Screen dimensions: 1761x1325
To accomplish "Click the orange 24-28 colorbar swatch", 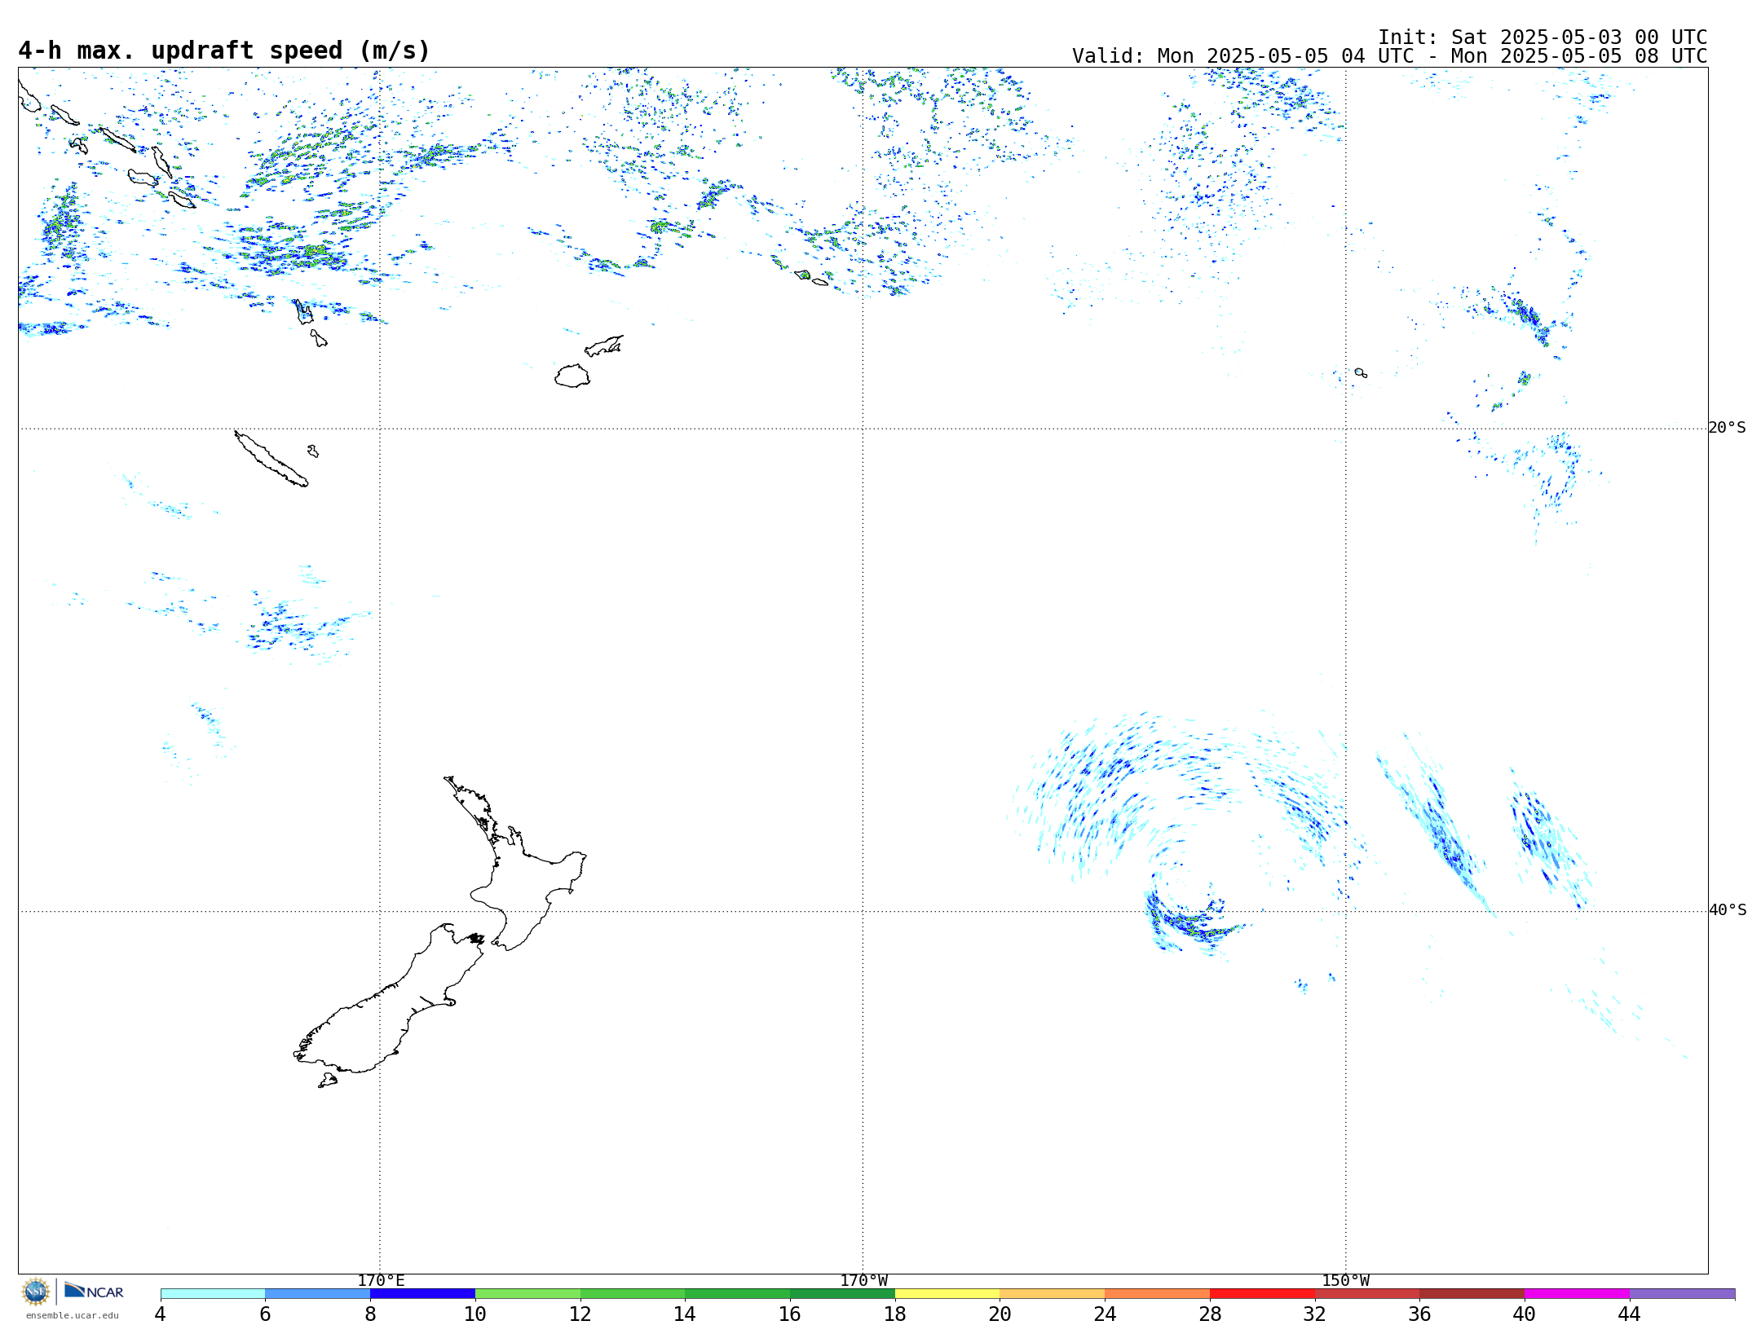I will [x=1158, y=1293].
